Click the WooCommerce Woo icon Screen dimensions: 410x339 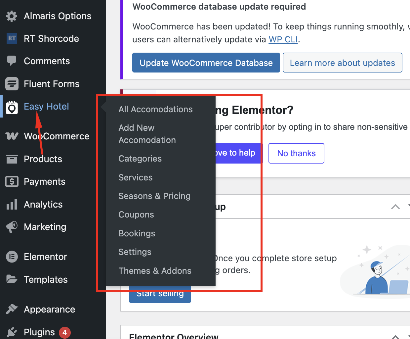(x=12, y=136)
